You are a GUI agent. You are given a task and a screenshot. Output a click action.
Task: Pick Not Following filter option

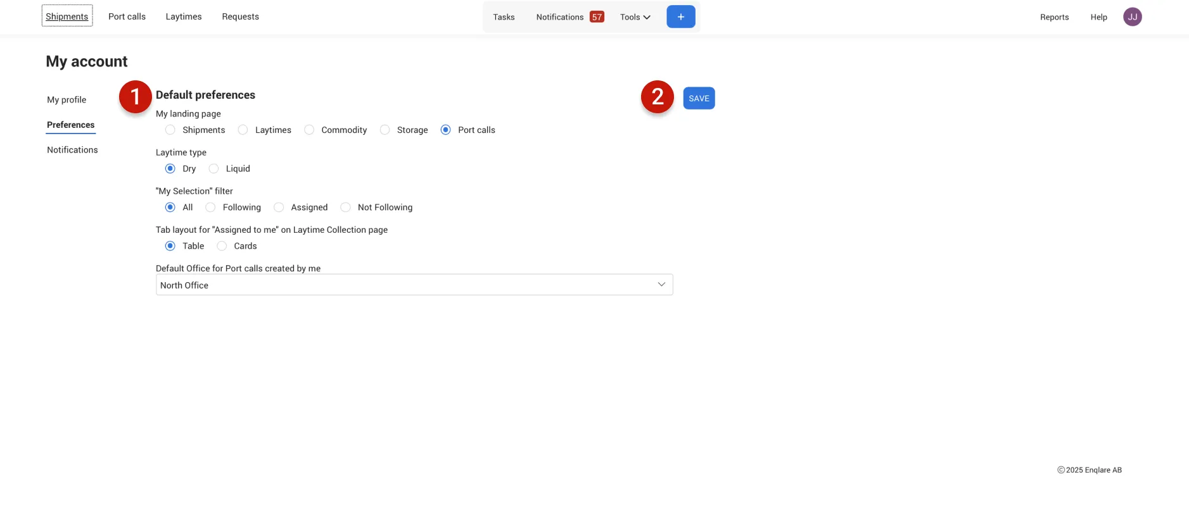point(345,207)
